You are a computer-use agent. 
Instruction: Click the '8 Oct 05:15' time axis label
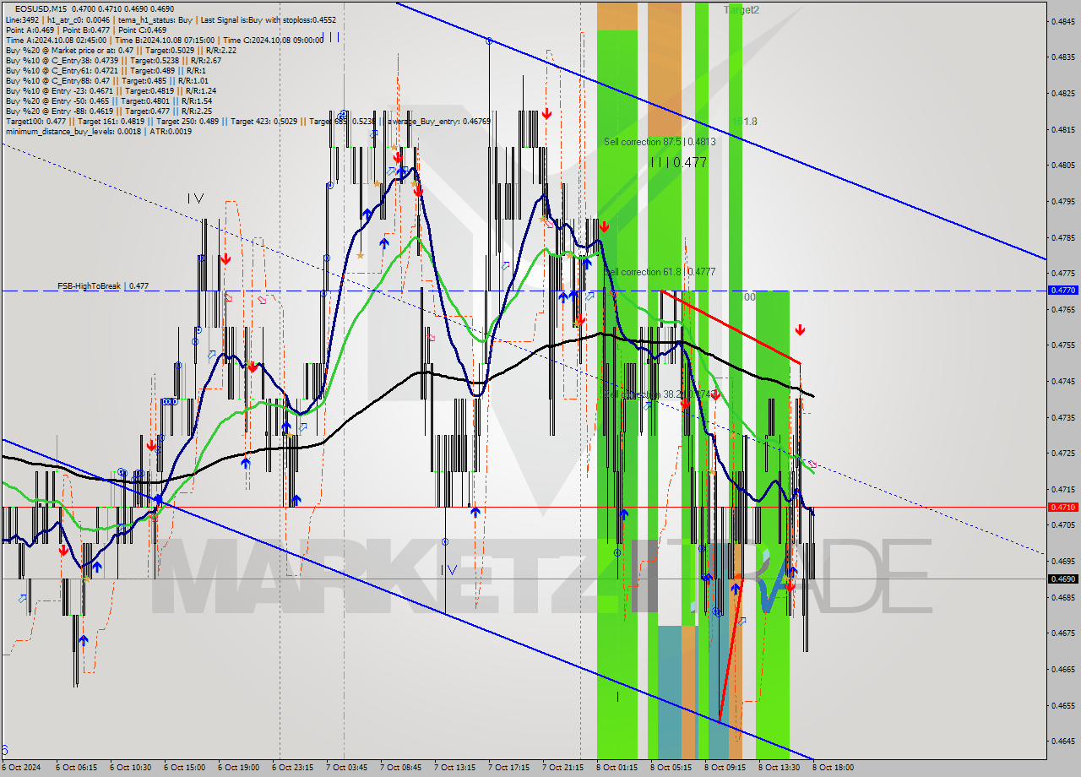671,768
